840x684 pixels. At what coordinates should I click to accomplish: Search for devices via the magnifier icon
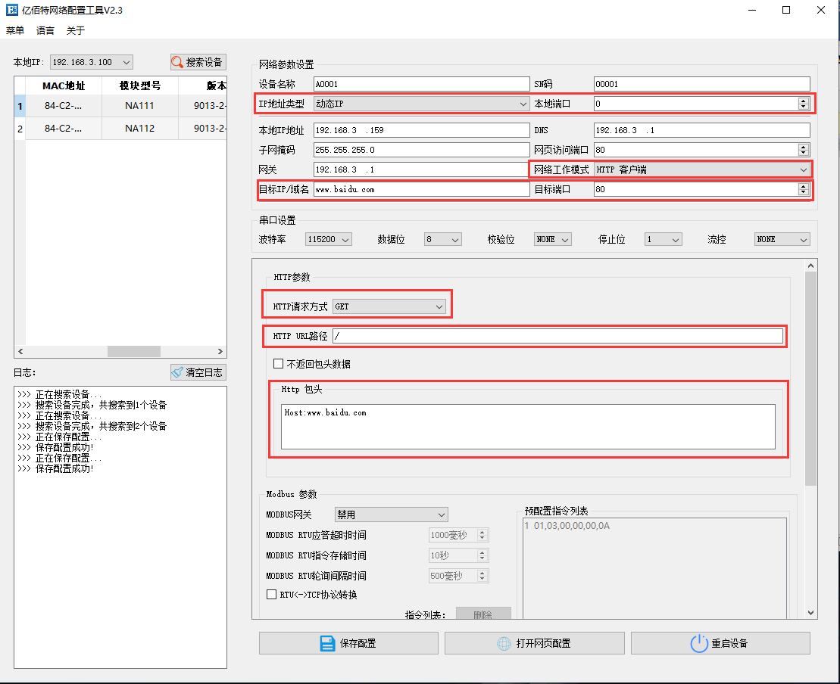click(x=177, y=62)
